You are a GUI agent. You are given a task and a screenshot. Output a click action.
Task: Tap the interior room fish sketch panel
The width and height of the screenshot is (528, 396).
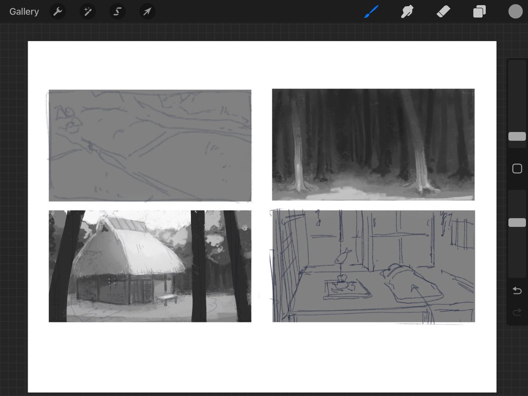pyautogui.click(x=374, y=266)
